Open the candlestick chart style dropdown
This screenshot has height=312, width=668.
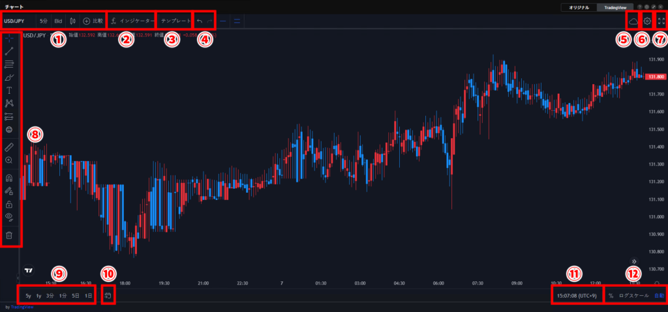click(x=72, y=21)
